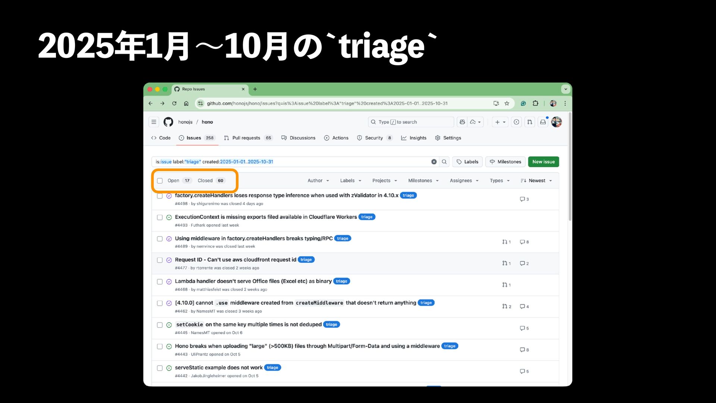Open the Copilot icon in header
The width and height of the screenshot is (716, 403).
(462, 122)
